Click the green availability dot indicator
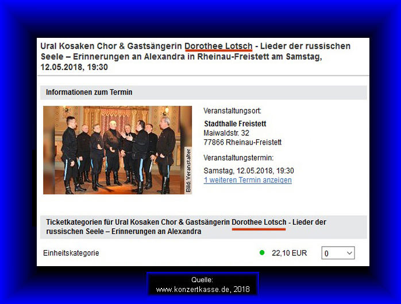The image size is (401, 304). coord(262,253)
